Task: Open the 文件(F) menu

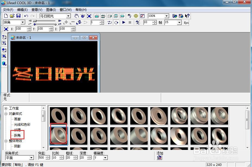Action: click(8, 10)
